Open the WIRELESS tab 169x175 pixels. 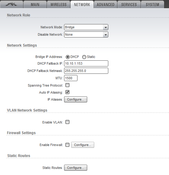click(x=59, y=5)
